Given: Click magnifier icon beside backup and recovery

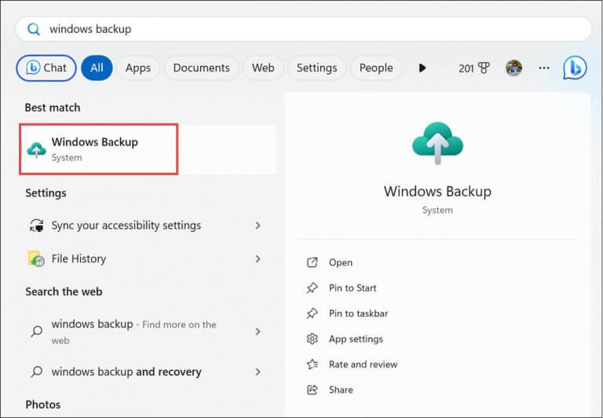Looking at the screenshot, I should click(37, 372).
